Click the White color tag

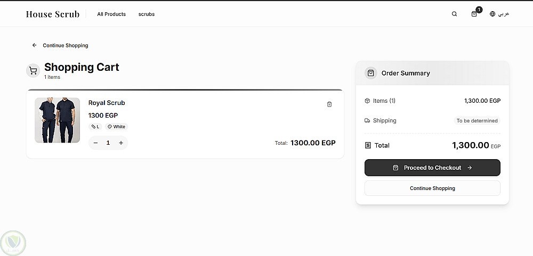click(x=117, y=127)
